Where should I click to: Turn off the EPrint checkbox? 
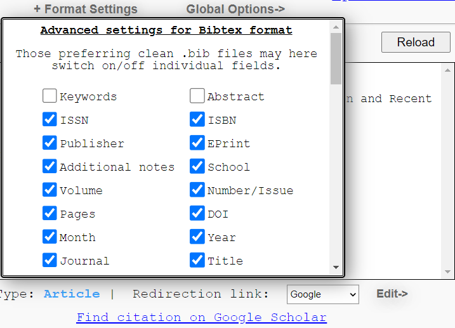(x=197, y=143)
